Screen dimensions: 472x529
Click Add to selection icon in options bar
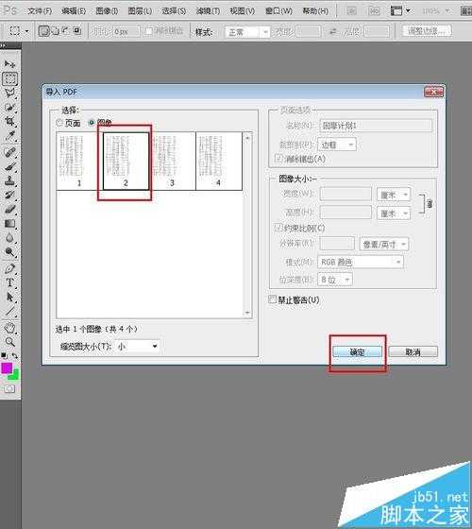(x=55, y=31)
